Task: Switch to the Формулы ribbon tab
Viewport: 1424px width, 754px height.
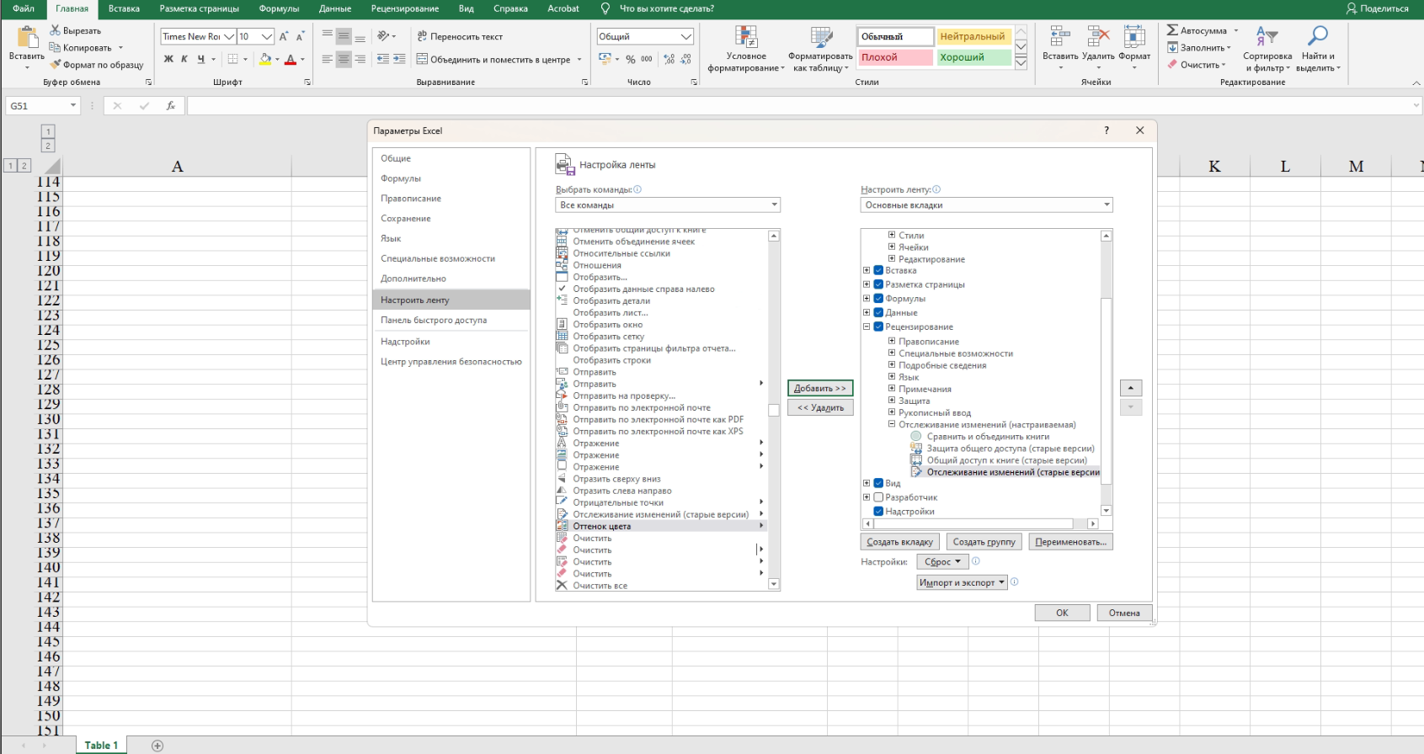Action: pyautogui.click(x=279, y=8)
